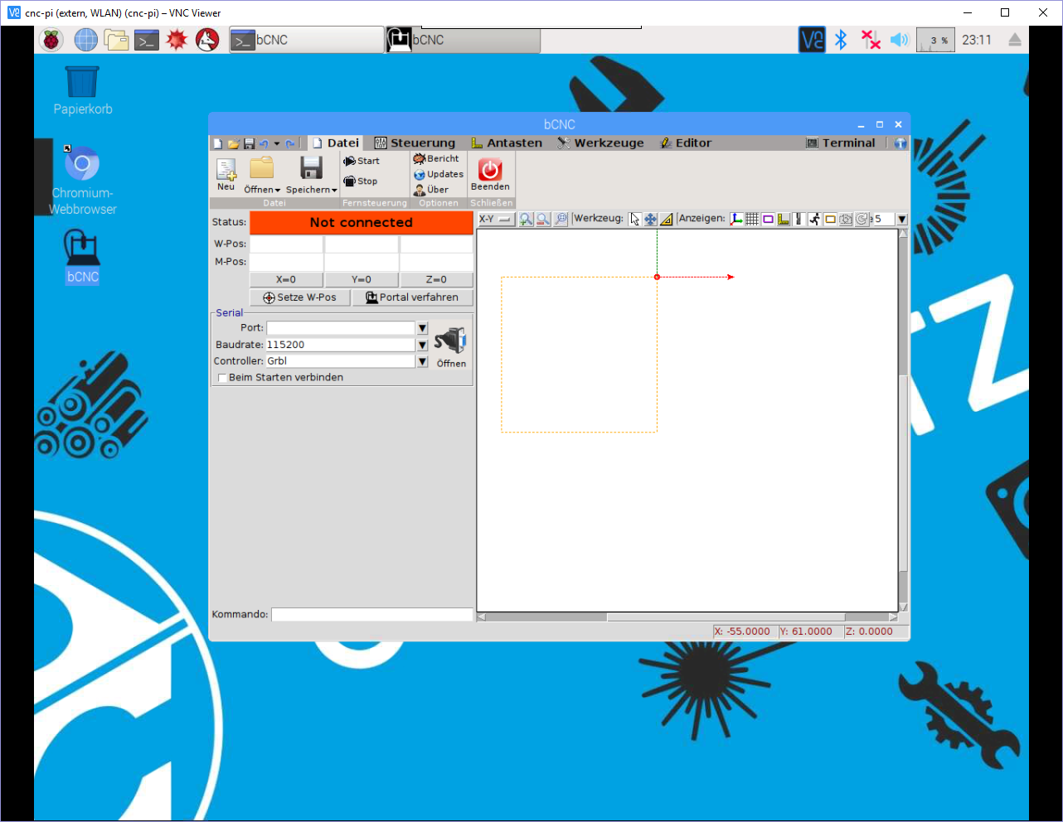Open the draw time dropdown showing 5
Viewport: 1063px width, 822px height.
(x=902, y=220)
